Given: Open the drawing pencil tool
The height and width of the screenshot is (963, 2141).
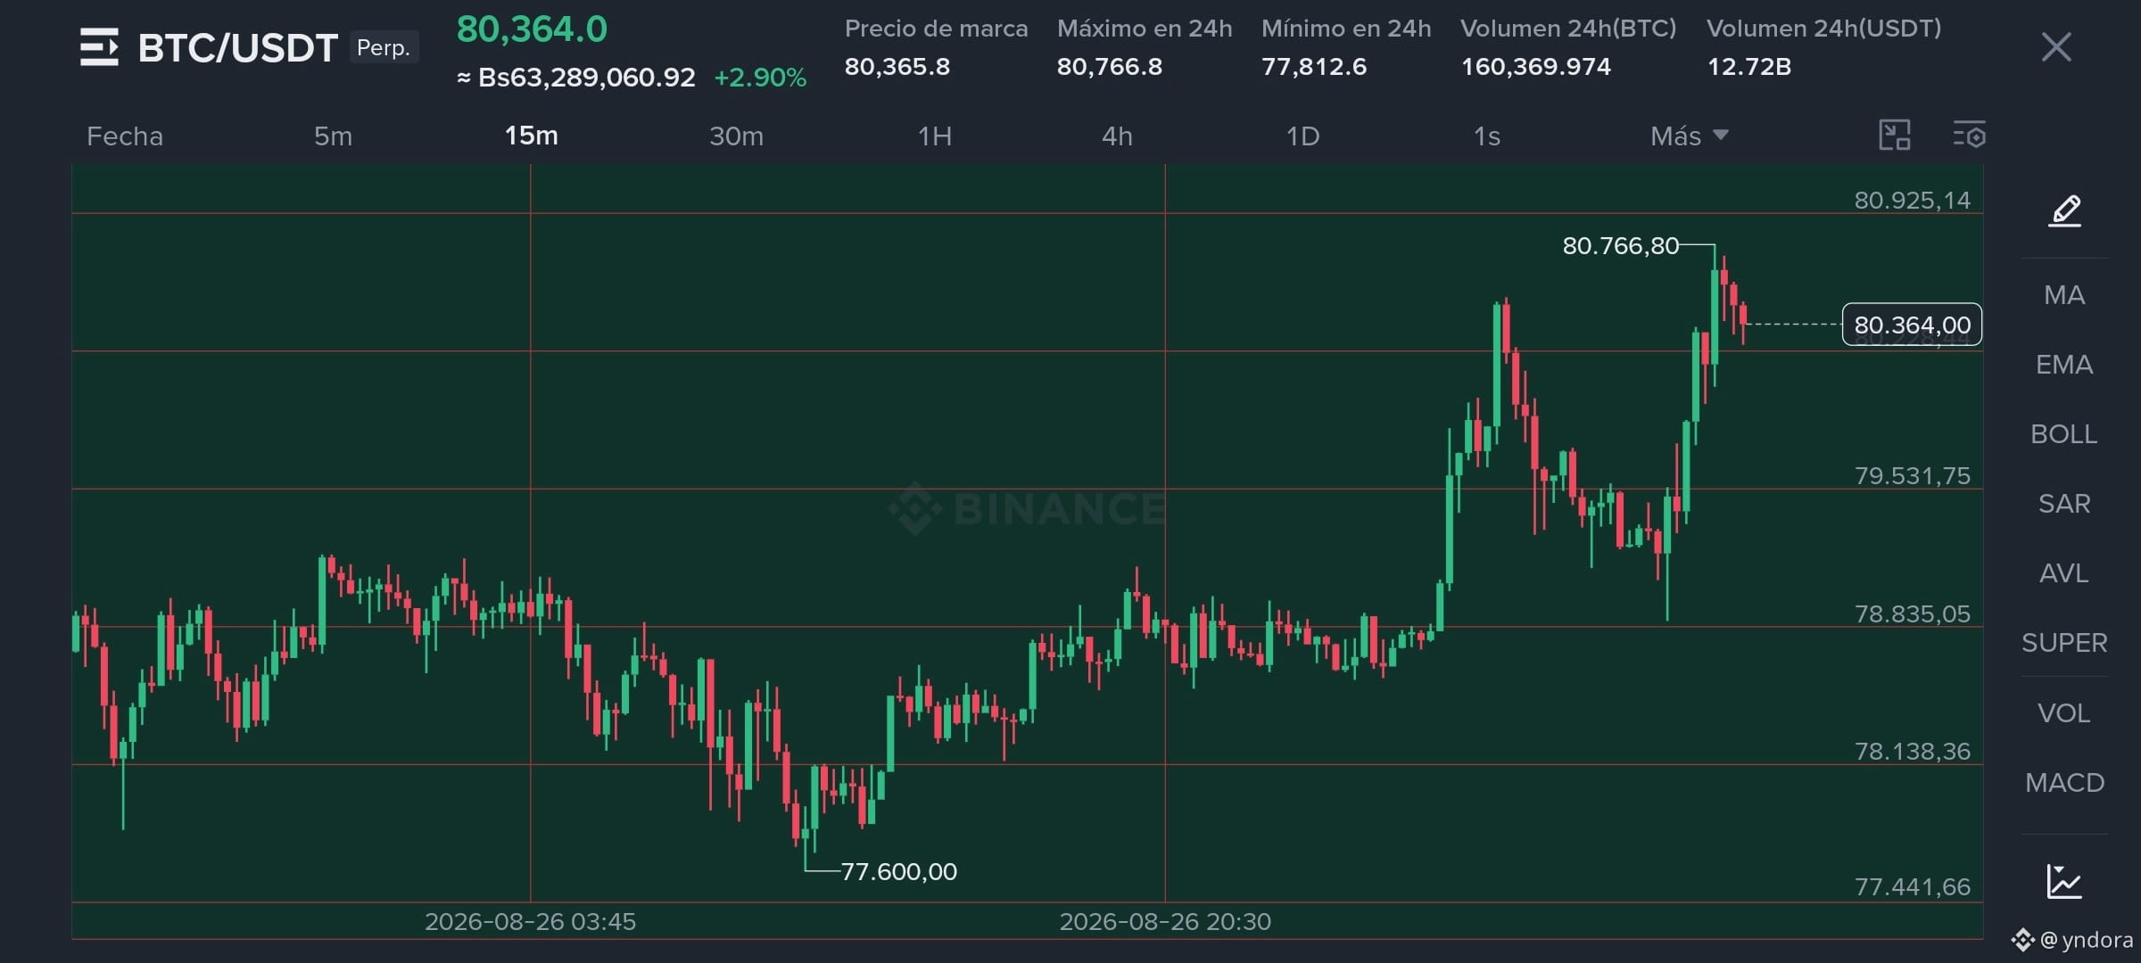Looking at the screenshot, I should (x=2064, y=211).
